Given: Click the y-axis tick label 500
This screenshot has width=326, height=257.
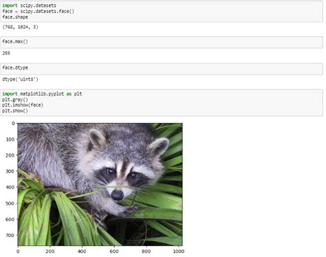Looking at the screenshot, I should point(10,203).
